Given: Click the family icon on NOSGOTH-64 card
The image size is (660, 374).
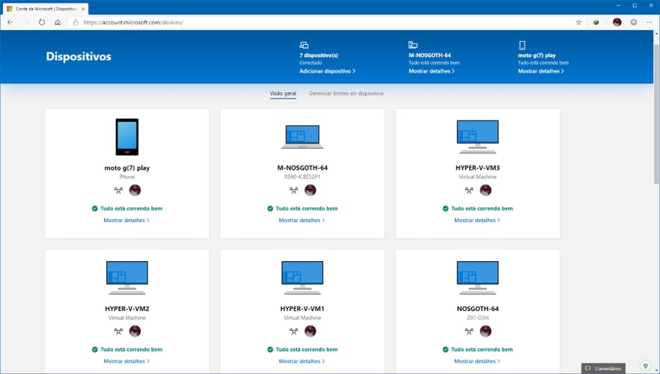Looking at the screenshot, I should point(469,331).
